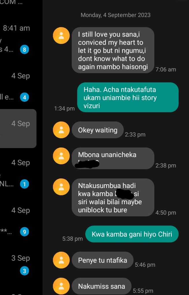Tap the contact avatar beside the 7:06 am message

pyautogui.click(x=61, y=36)
